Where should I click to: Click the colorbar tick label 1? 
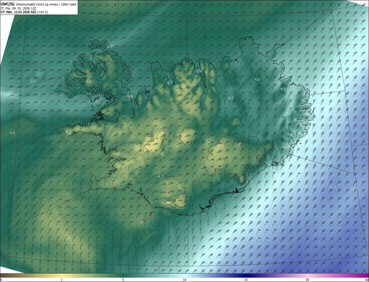pos(62,280)
